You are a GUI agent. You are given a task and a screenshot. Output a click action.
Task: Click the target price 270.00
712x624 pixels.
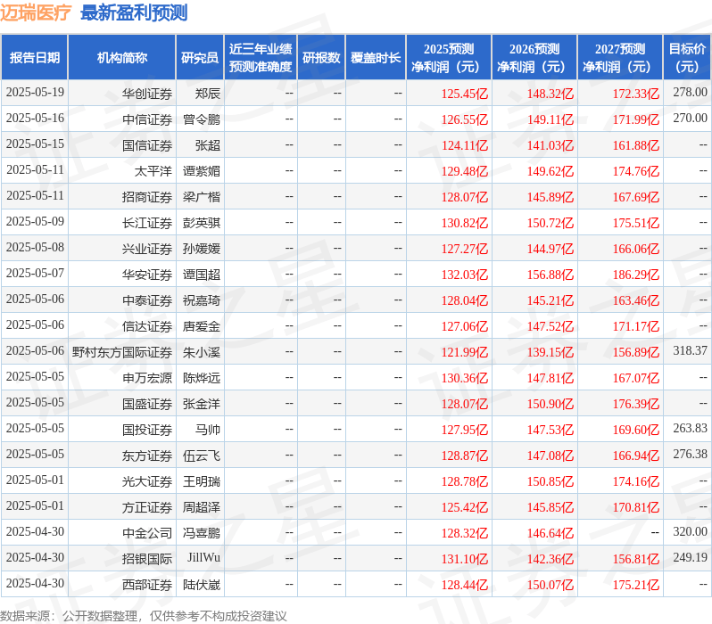[x=690, y=118]
